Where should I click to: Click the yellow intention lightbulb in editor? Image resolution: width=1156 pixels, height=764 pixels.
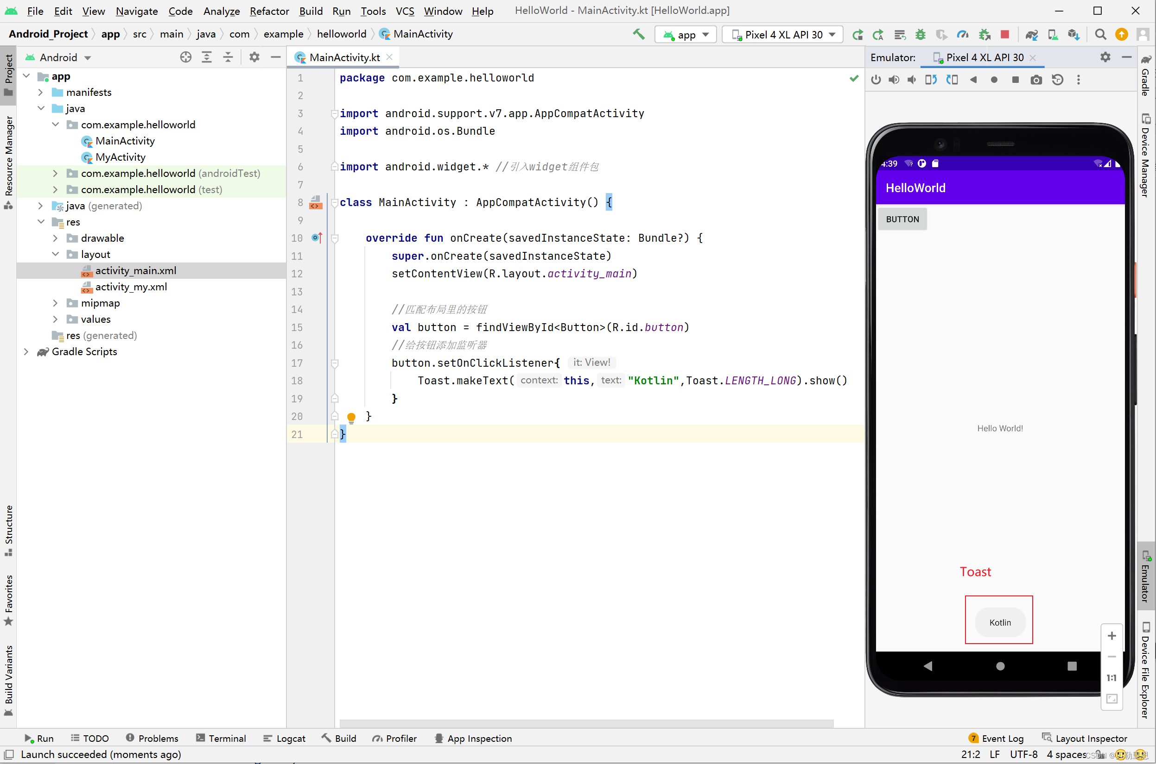click(351, 417)
